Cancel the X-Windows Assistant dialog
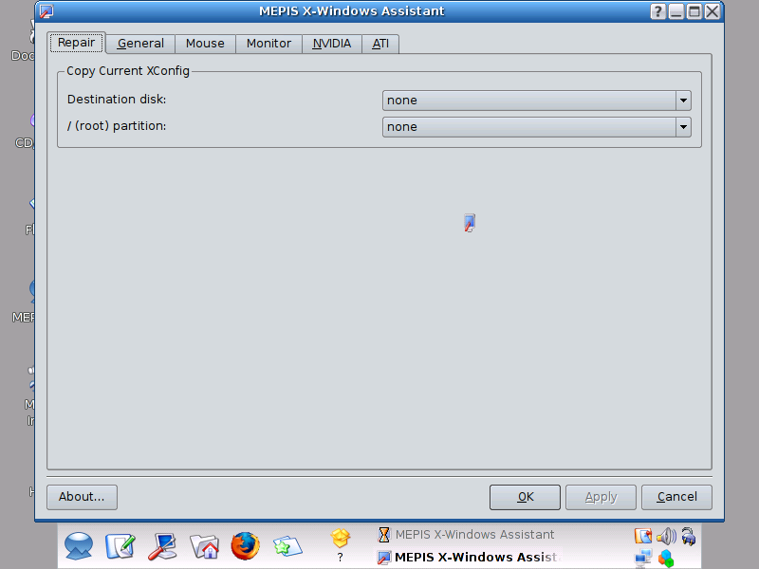 point(676,497)
